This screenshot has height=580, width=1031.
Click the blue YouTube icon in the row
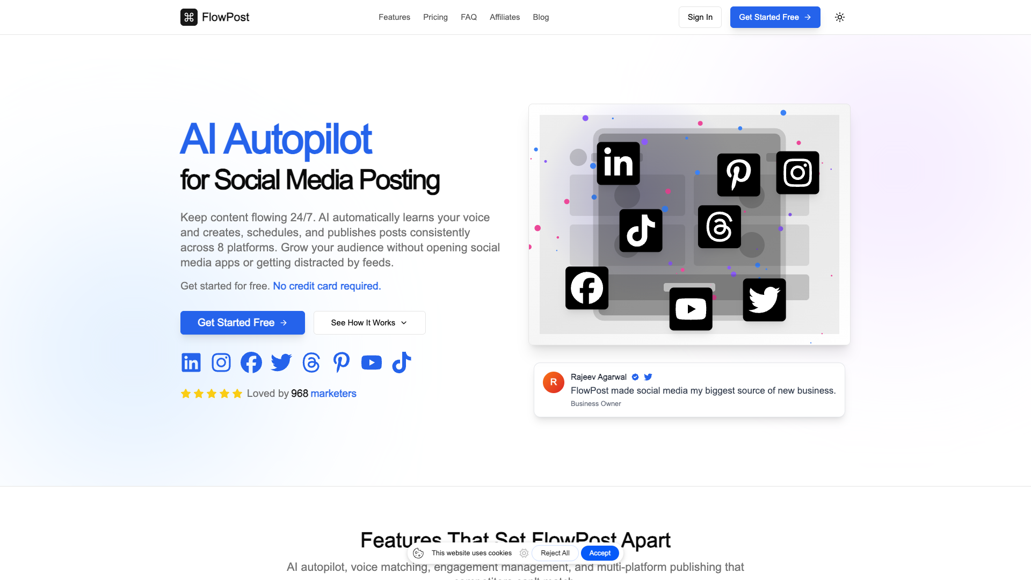(372, 363)
